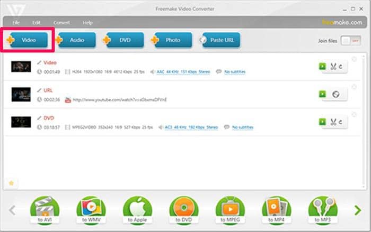371x232 pixels.
Task: Click the file list vertical scrollbar
Action: click(x=364, y=122)
